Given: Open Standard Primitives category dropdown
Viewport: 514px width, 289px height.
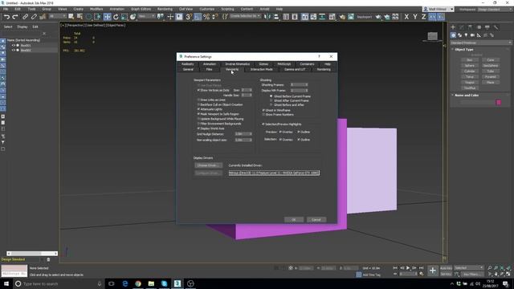Looking at the screenshot, I should coord(481,43).
